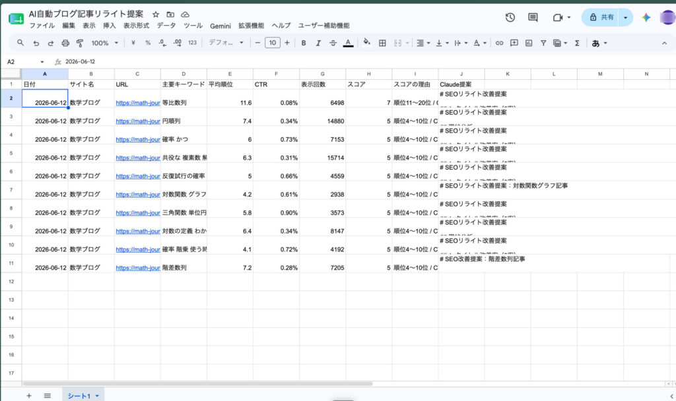The height and width of the screenshot is (401, 676).
Task: Toggle bold formatting
Action: 304,43
